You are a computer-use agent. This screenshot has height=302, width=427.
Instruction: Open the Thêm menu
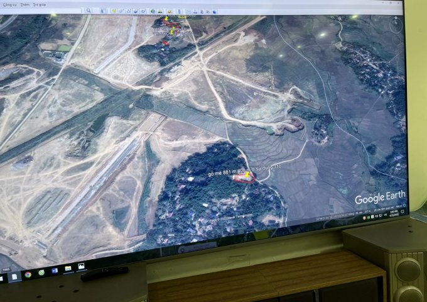(x=24, y=4)
